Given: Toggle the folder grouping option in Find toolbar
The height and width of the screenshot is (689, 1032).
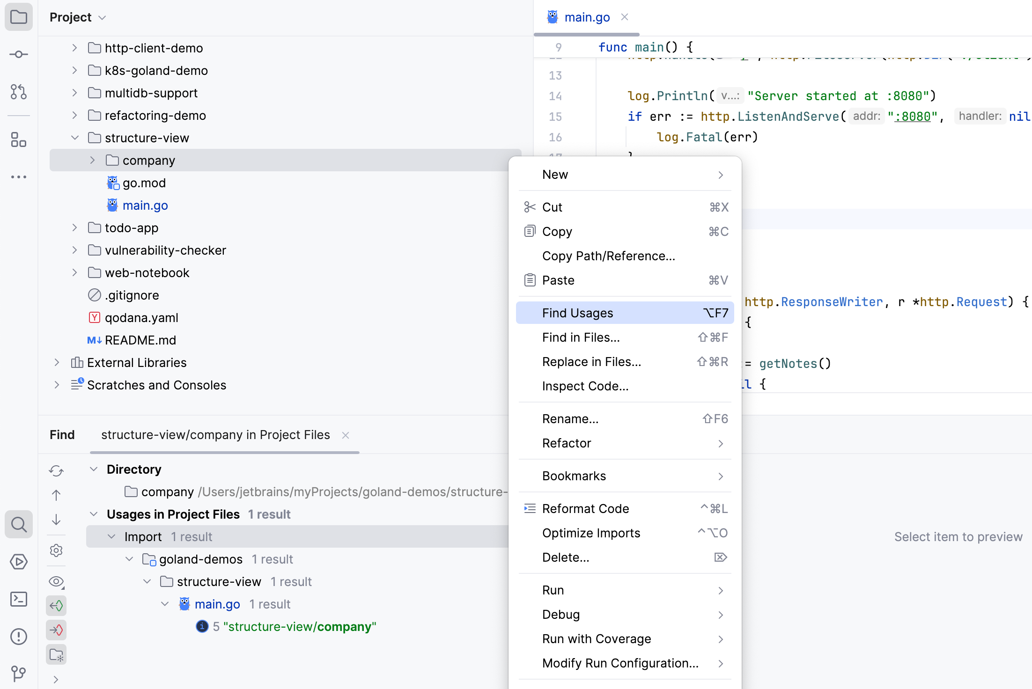Looking at the screenshot, I should pyautogui.click(x=56, y=654).
